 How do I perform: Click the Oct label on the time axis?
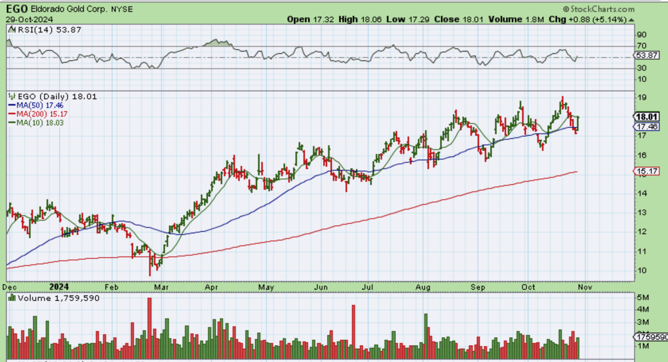[528, 287]
